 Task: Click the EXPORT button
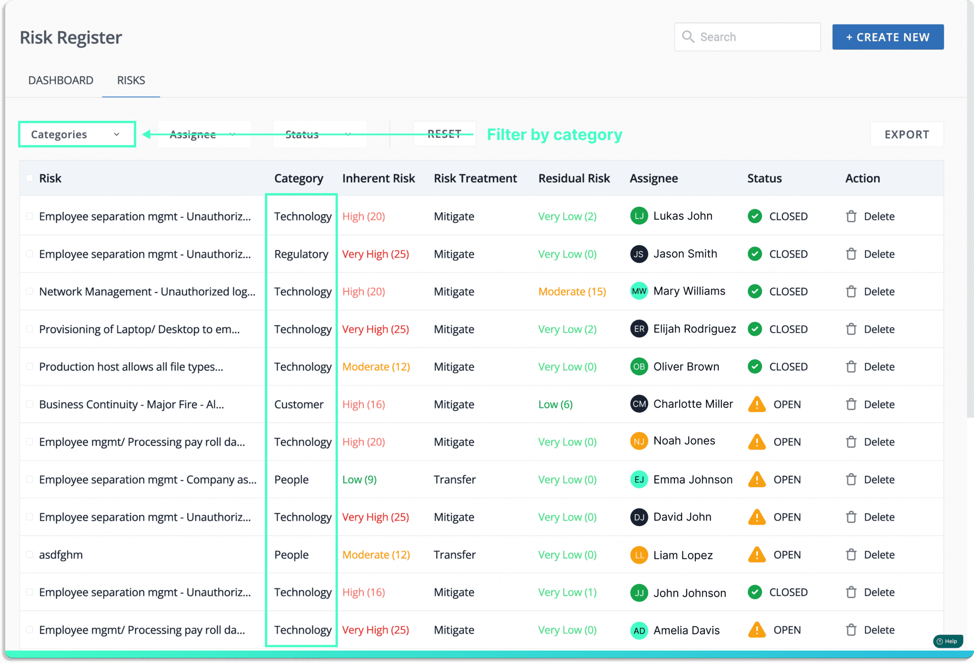click(x=907, y=135)
